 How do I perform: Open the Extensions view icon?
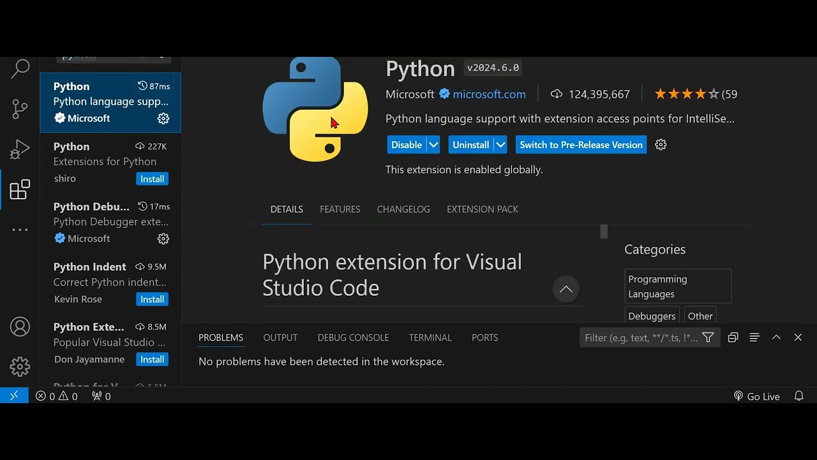(20, 190)
